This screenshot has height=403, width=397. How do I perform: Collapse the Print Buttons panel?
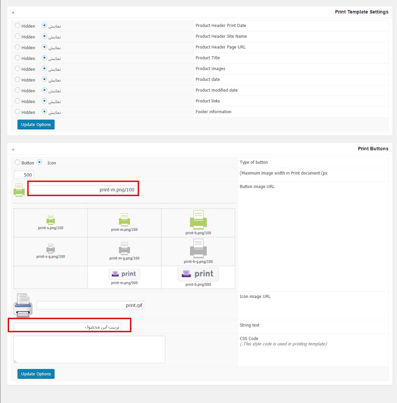(13, 149)
